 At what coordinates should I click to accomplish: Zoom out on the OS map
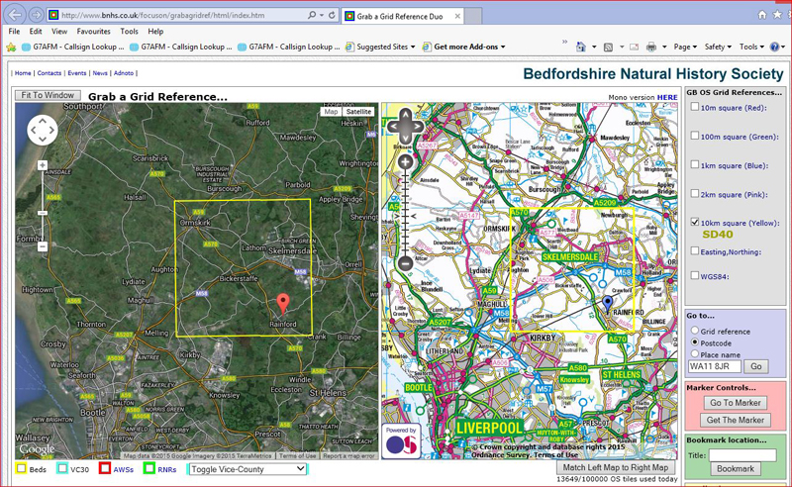click(405, 263)
